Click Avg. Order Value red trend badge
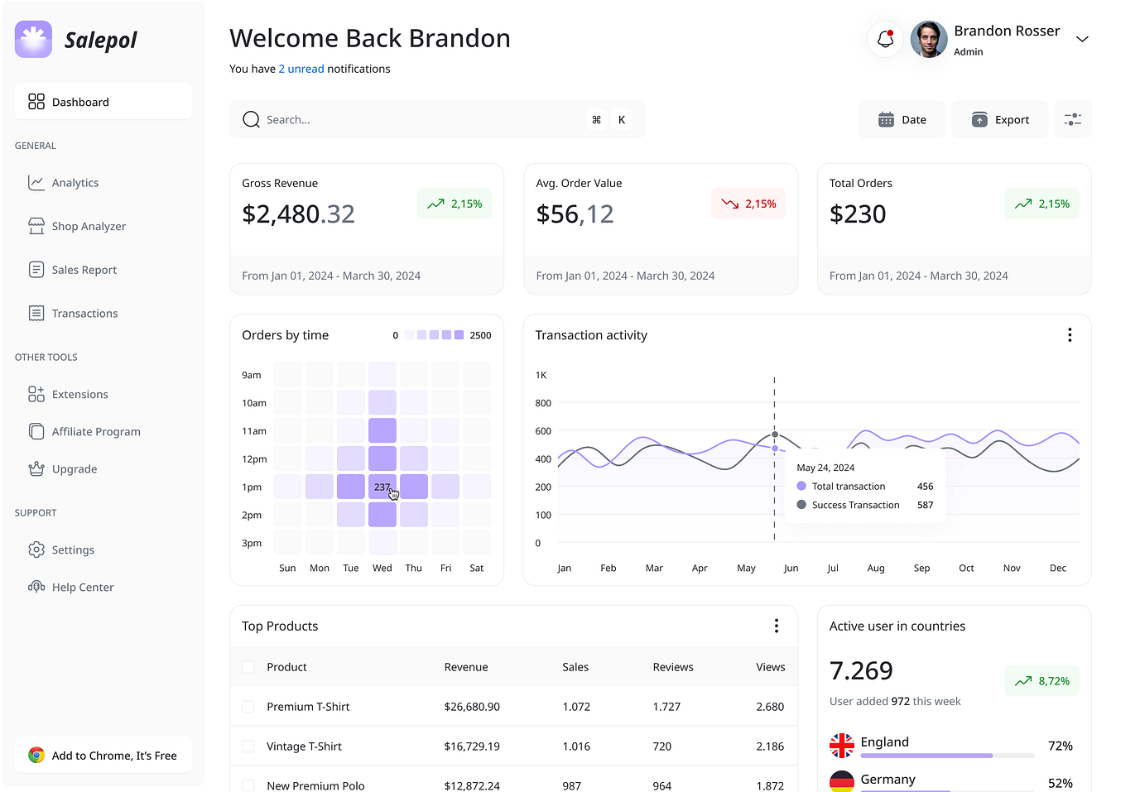The height and width of the screenshot is (792, 1140). [x=748, y=204]
